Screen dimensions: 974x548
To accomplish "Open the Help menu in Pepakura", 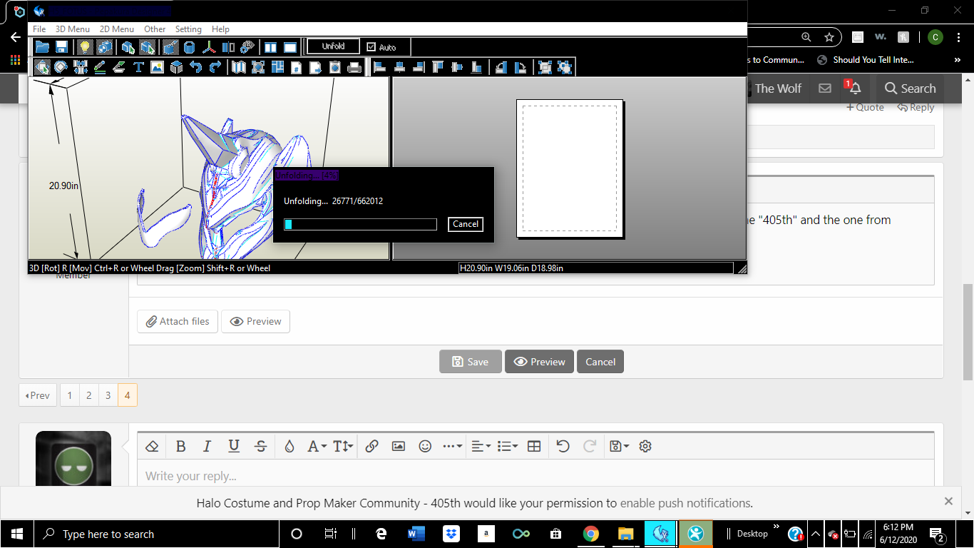I will point(221,29).
